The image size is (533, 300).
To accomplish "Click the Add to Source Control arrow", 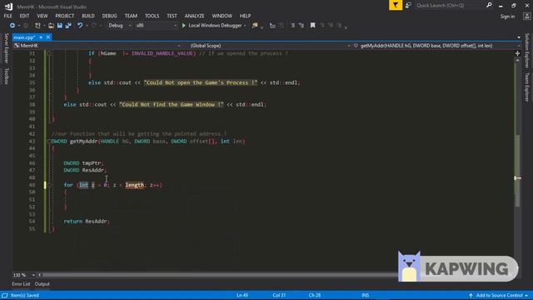I will click(471, 295).
